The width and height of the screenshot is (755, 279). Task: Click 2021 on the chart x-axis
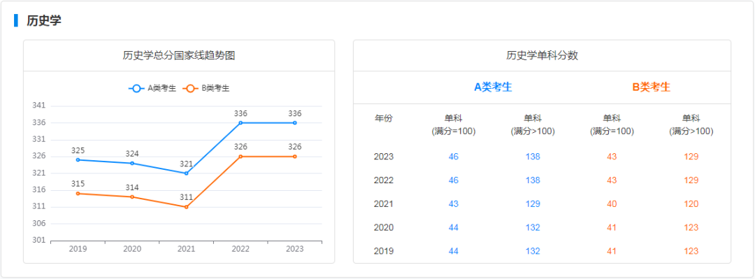[x=187, y=249]
